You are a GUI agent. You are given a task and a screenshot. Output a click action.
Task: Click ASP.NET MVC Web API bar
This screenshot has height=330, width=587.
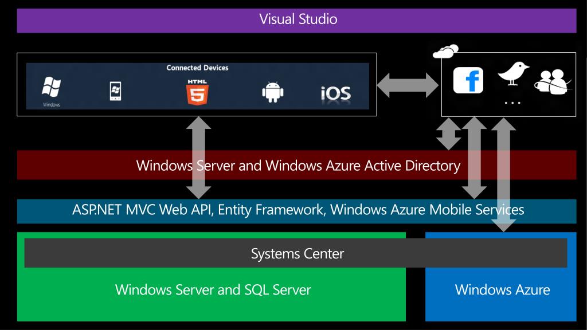[296, 211]
